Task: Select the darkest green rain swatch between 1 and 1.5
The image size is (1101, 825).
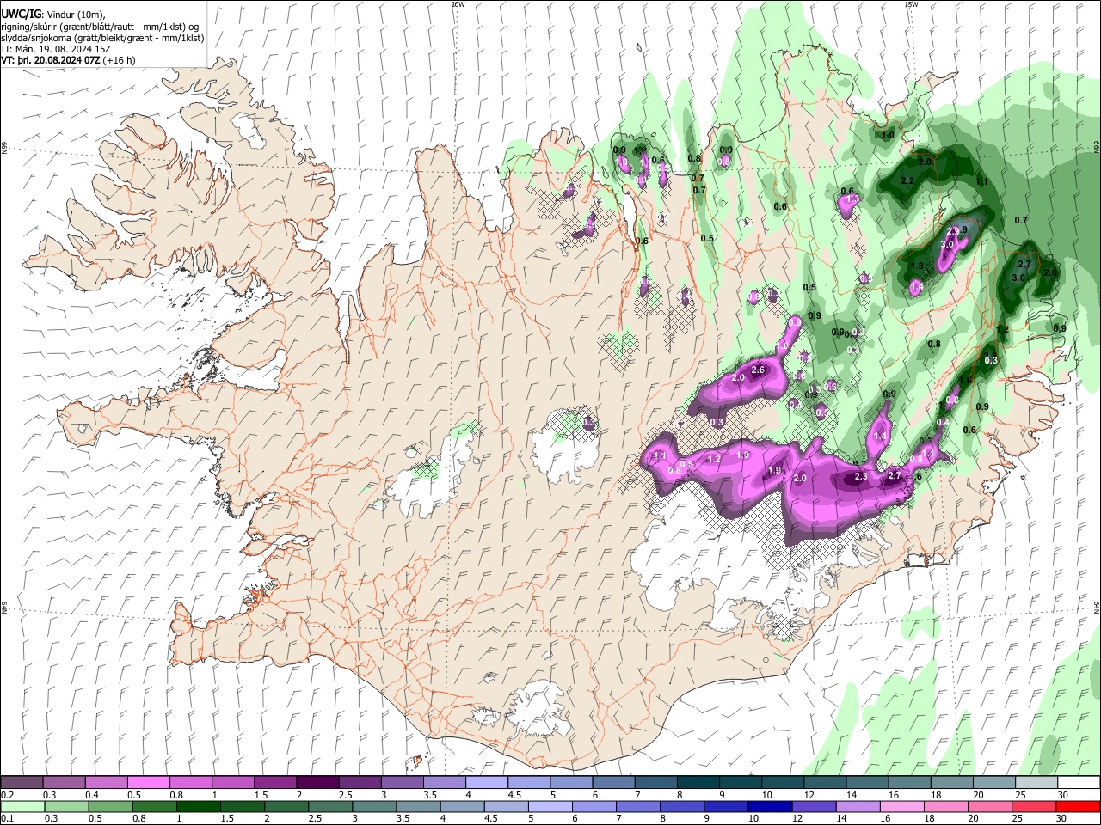Action: [x=197, y=806]
